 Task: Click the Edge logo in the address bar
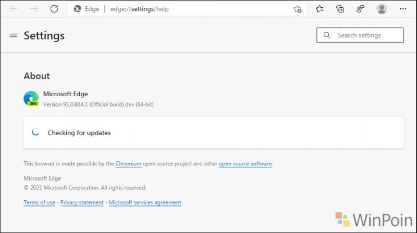pyautogui.click(x=77, y=9)
